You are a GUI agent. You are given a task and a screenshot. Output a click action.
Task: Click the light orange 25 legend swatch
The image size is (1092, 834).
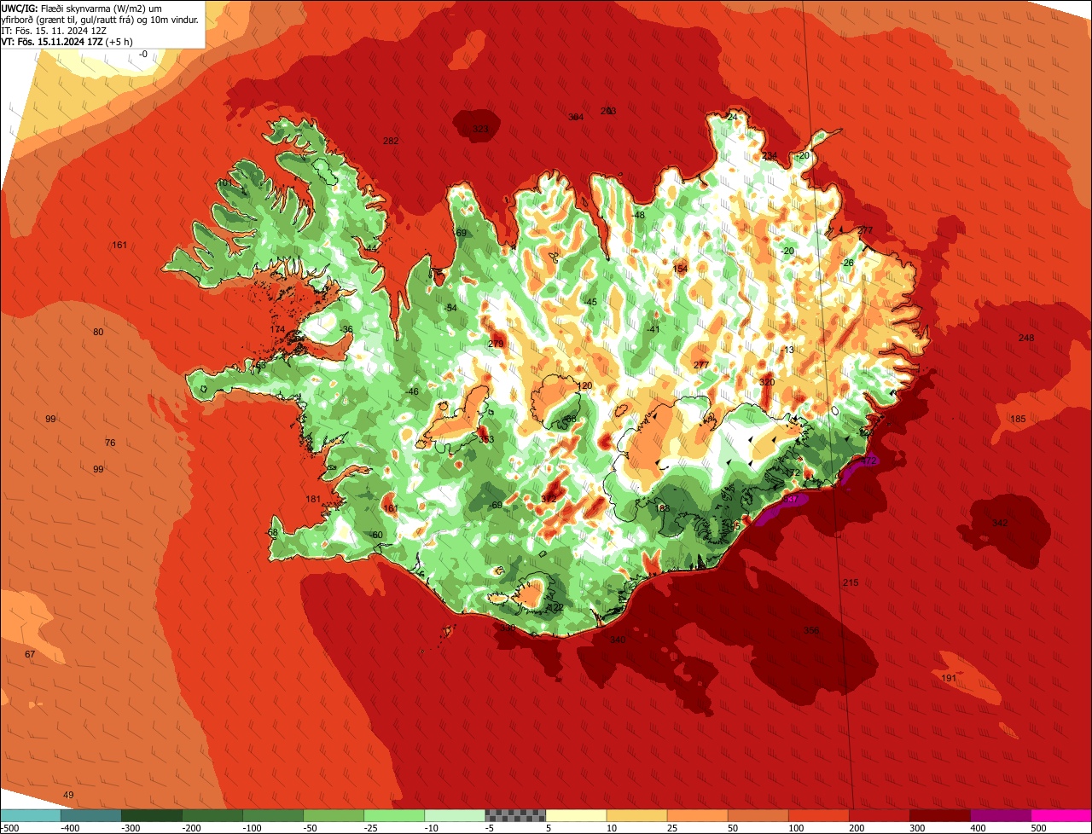696,814
